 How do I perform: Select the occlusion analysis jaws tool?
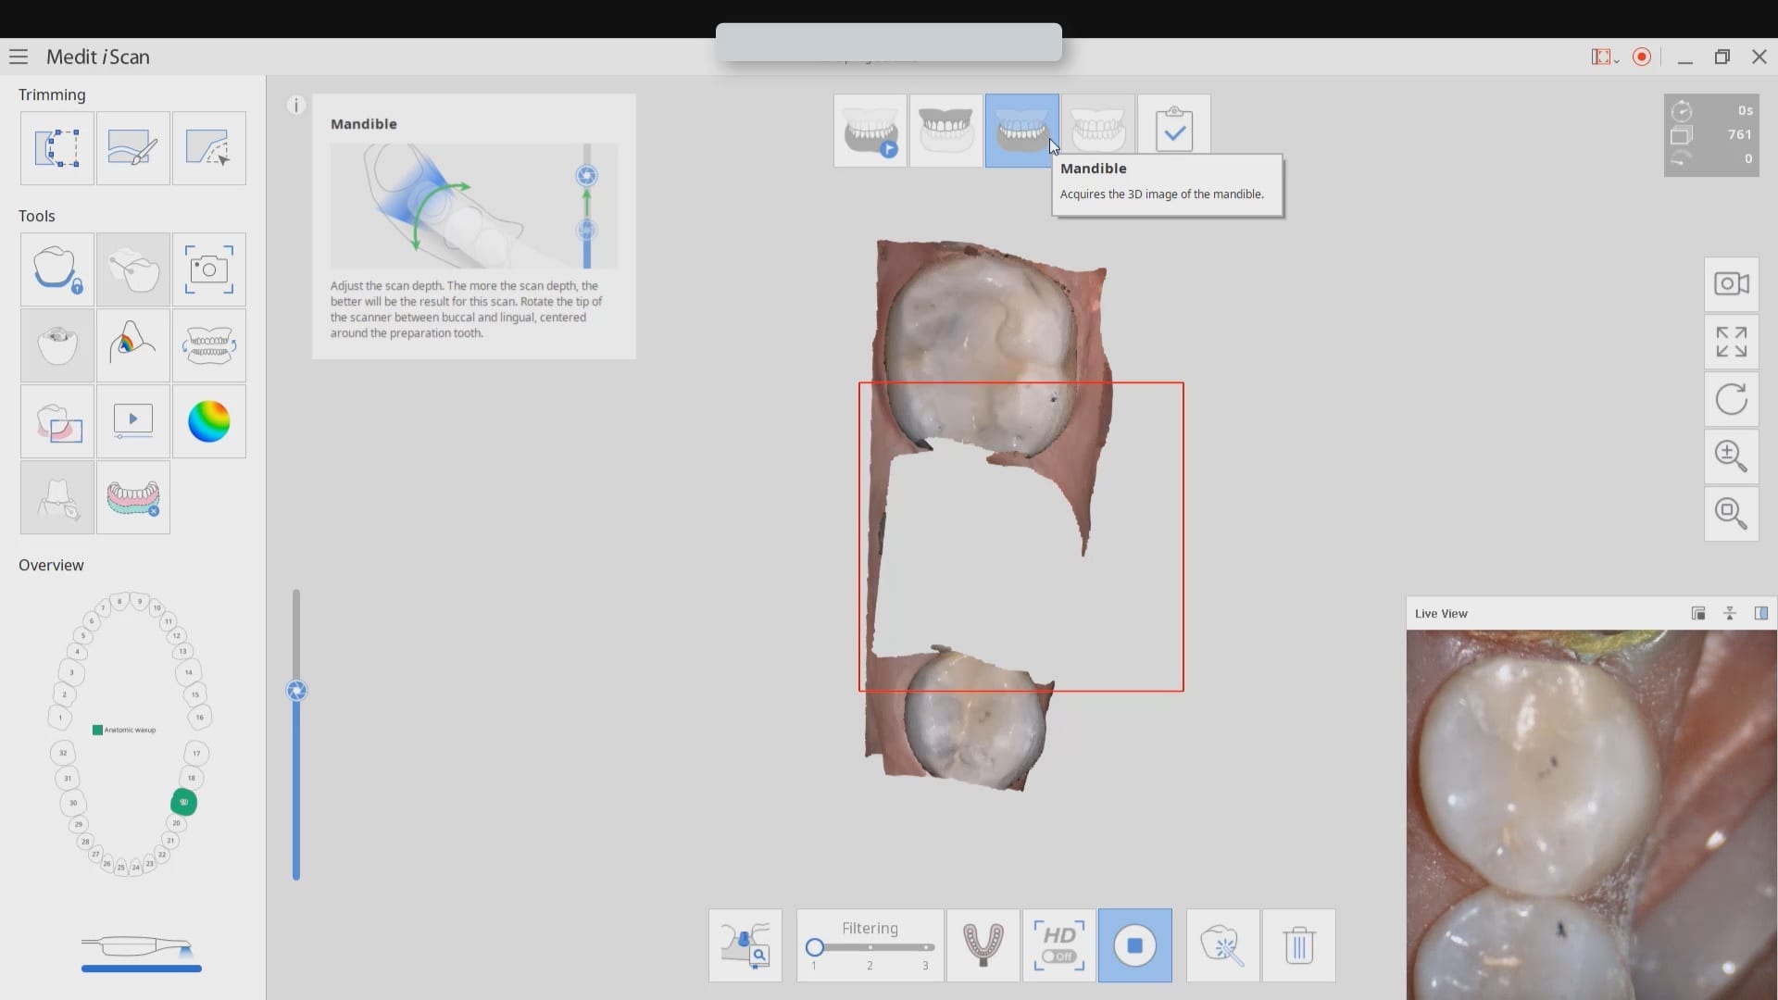208,346
